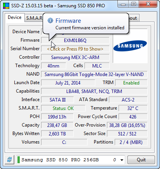Image resolution: width=160 pixels, height=169 pixels.
Task: Click the info icon in Firmware tooltip
Action: [x=50, y=20]
